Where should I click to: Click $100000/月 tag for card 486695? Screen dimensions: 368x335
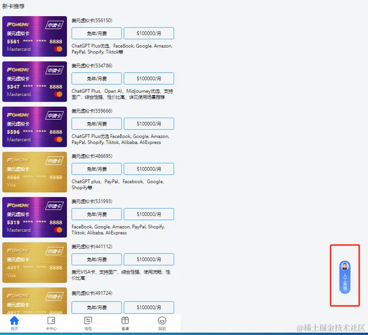149,169
